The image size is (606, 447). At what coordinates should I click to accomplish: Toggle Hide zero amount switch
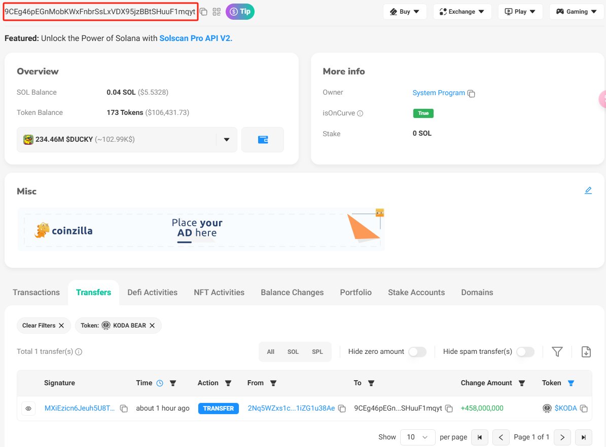[417, 352]
